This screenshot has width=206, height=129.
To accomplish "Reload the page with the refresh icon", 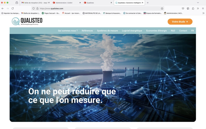I will tap(13, 8).
